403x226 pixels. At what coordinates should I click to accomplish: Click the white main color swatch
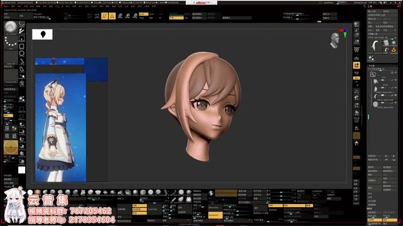click(21, 170)
